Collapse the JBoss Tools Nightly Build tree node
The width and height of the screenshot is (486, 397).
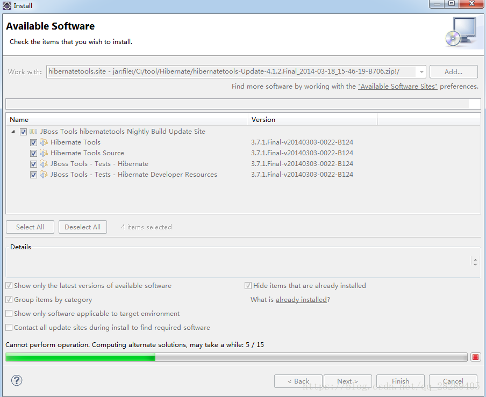[x=13, y=132]
